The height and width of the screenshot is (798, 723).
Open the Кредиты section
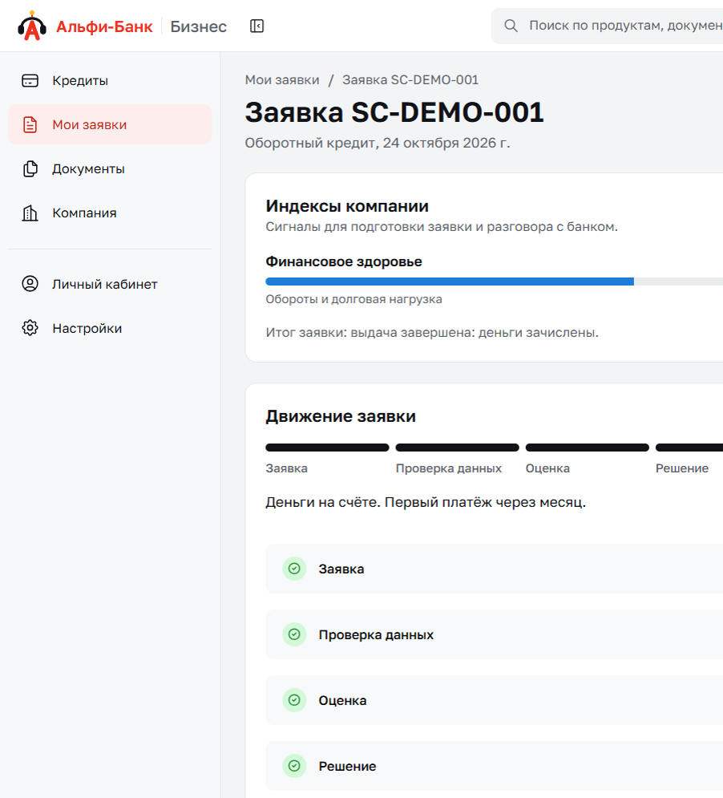coord(110,80)
